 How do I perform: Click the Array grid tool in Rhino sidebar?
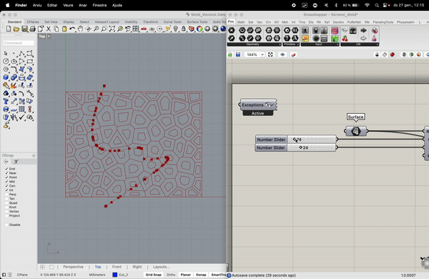(x=22, y=109)
